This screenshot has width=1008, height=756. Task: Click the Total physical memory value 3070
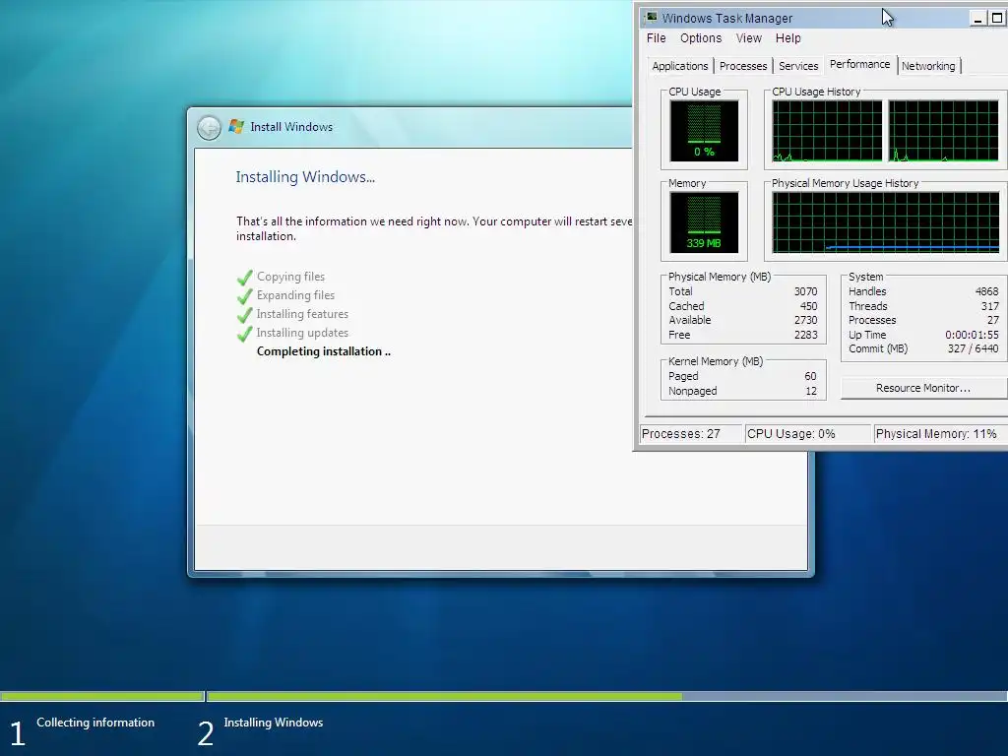805,291
